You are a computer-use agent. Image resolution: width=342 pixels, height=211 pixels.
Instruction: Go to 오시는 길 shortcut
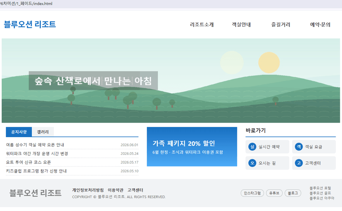[x=268, y=163]
